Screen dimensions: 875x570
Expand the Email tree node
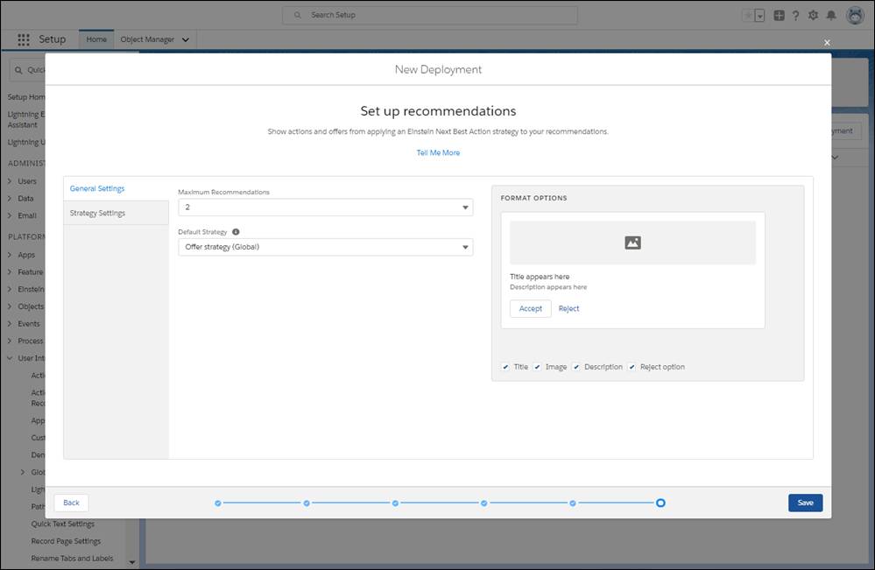pyautogui.click(x=10, y=216)
